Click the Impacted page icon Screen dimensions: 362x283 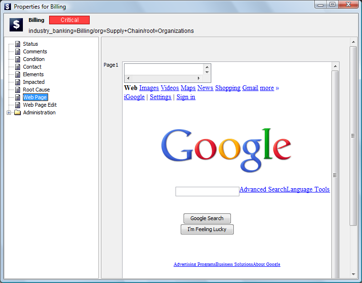18,82
